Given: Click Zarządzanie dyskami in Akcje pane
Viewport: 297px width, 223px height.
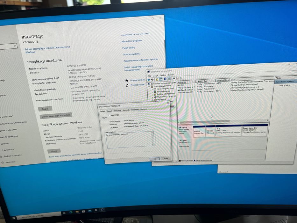Looking at the screenshot, I should coord(285,82).
